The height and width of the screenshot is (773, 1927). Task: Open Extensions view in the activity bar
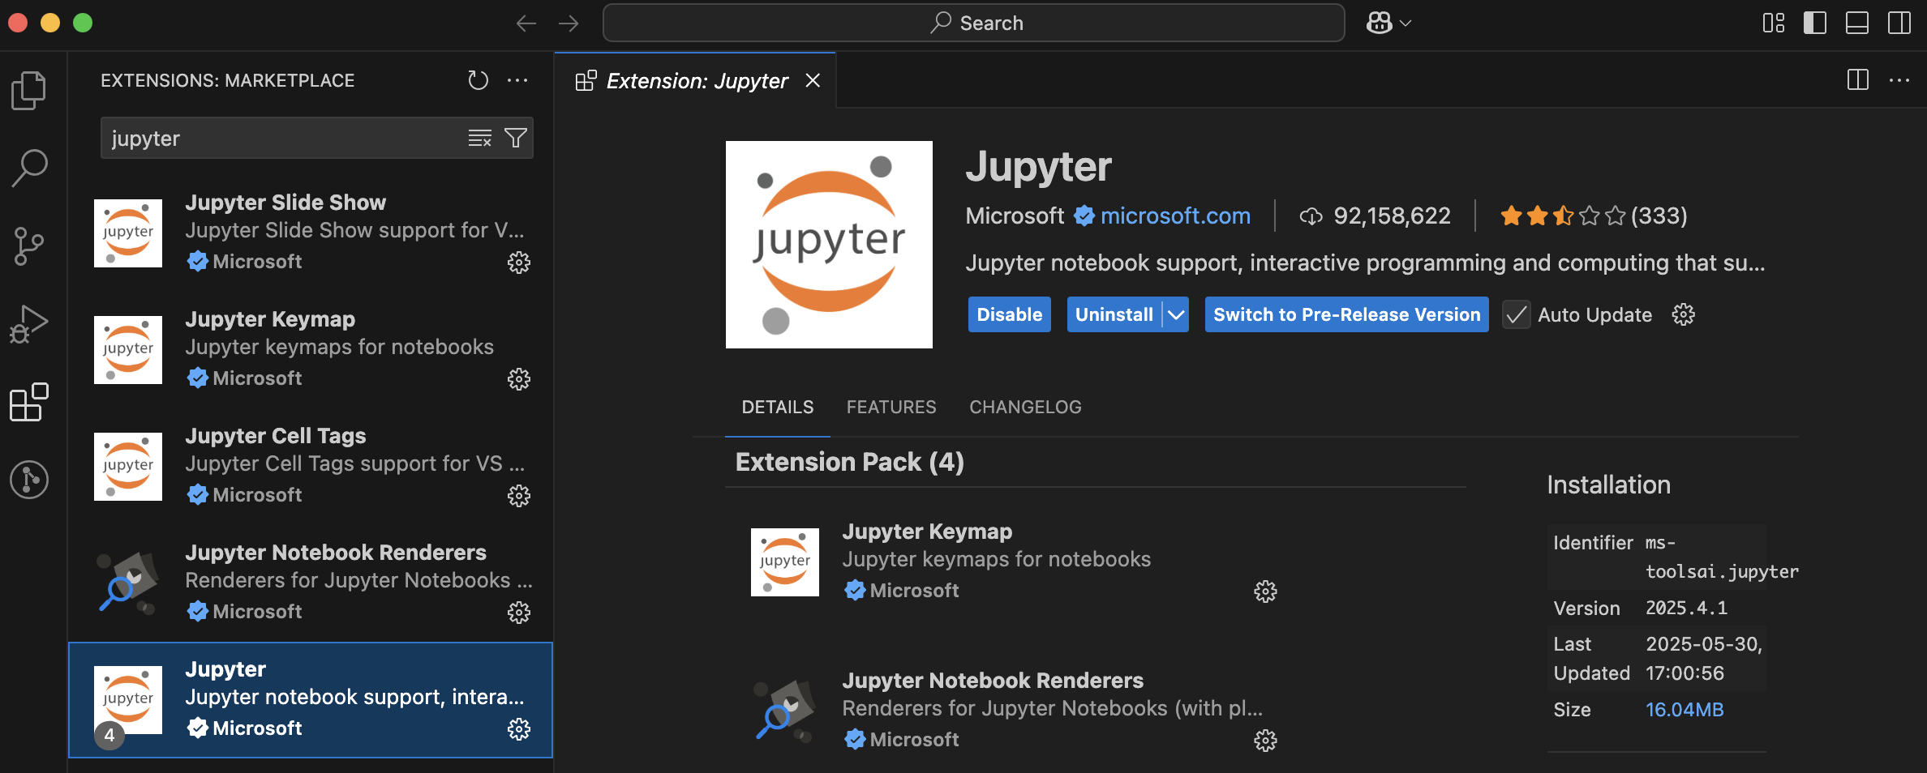point(29,402)
